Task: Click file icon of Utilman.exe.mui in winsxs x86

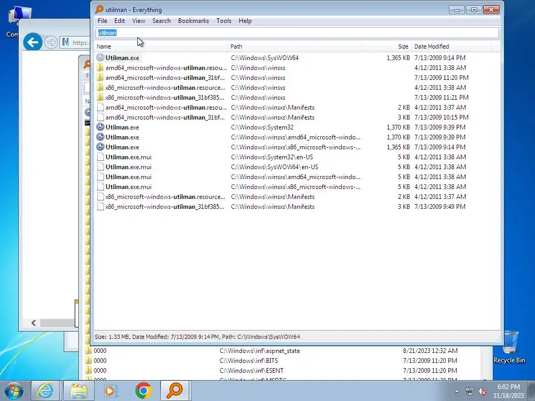Action: click(x=100, y=186)
